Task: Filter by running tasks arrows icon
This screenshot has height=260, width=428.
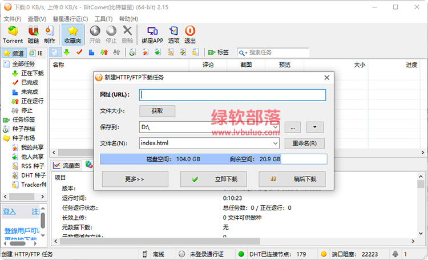Action: [x=104, y=52]
